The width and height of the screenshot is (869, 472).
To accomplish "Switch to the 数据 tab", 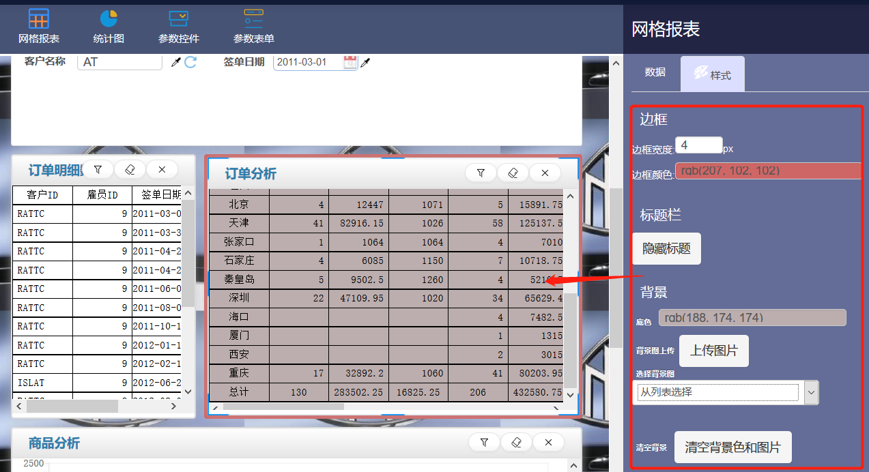I will click(x=655, y=72).
